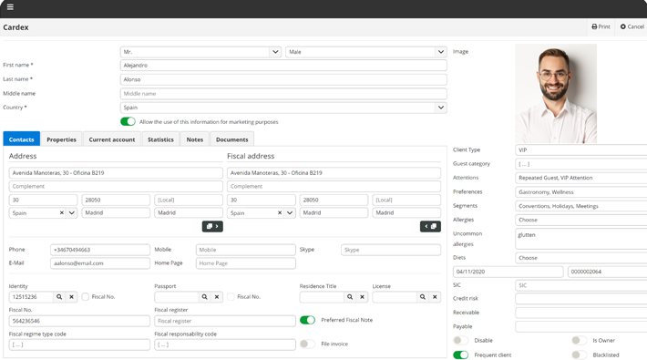The width and height of the screenshot is (647, 360).
Task: Clear the Residence Title field
Action: [362, 297]
